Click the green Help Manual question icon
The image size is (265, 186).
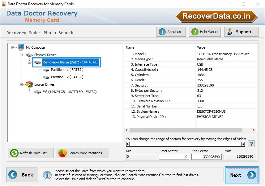coord(195,32)
